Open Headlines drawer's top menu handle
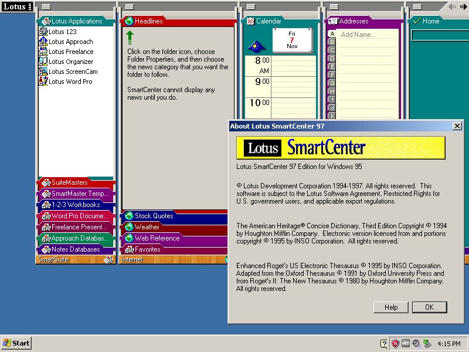This screenshot has width=469, height=352. pos(129,6)
